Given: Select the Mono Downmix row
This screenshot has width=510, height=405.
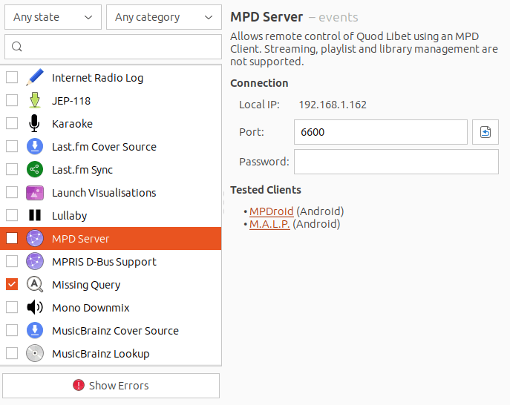Looking at the screenshot, I should point(111,307).
